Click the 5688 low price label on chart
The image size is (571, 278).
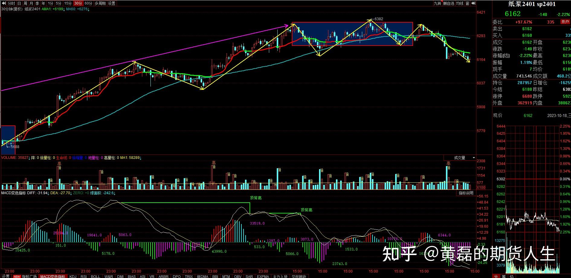(x=15, y=147)
